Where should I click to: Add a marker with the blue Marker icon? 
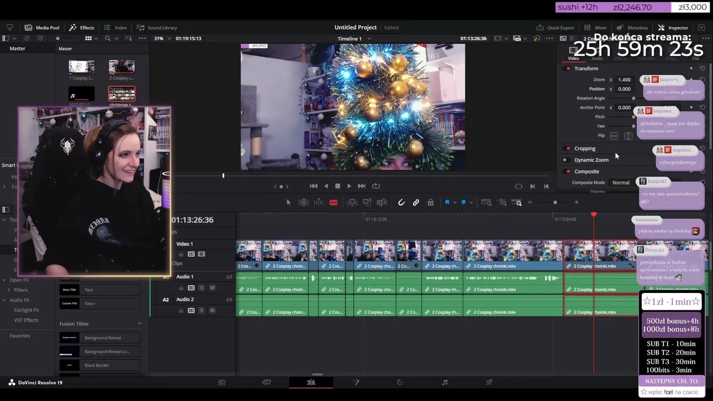coord(463,203)
